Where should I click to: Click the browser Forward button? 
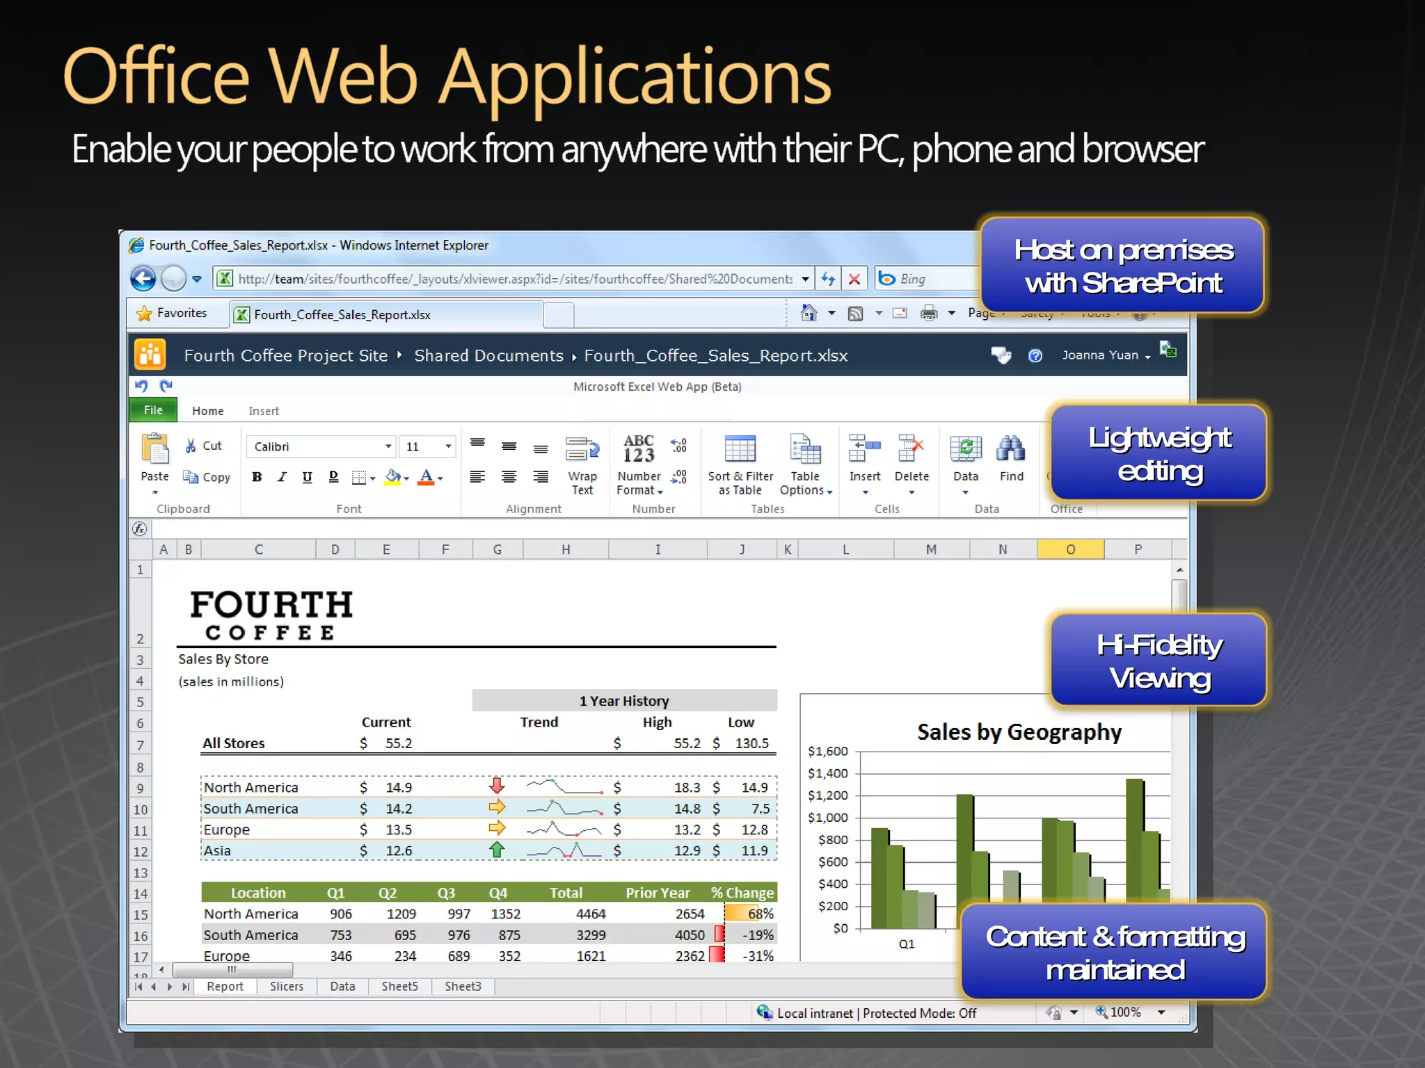[173, 279]
